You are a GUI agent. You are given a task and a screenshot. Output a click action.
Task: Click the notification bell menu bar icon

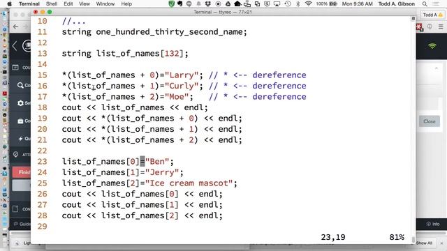(x=198, y=3)
